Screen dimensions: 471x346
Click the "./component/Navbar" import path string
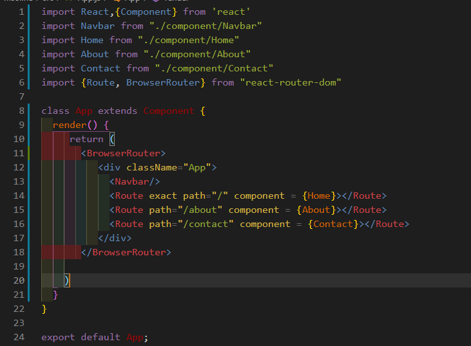pos(206,26)
